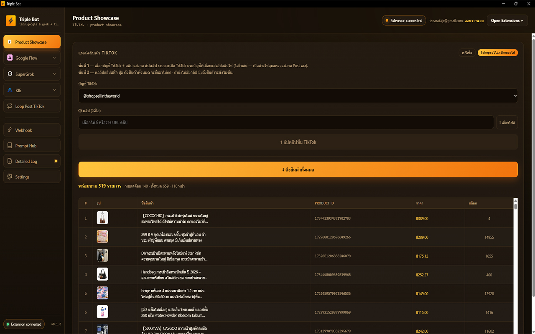Open the Loop Post TikTok menu item
This screenshot has width=535, height=334.
click(x=32, y=106)
